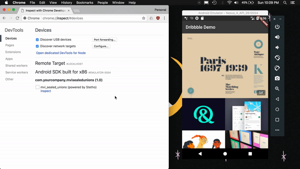Click the menu bar clock Sun 10:09 PM
The height and width of the screenshot is (169, 300).
(268, 3)
